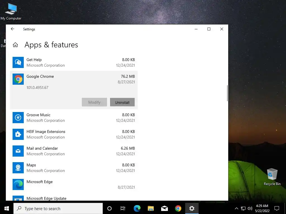This screenshot has width=286, height=214.
Task: Select the Microsoft Edge Update name
Action: point(46,198)
